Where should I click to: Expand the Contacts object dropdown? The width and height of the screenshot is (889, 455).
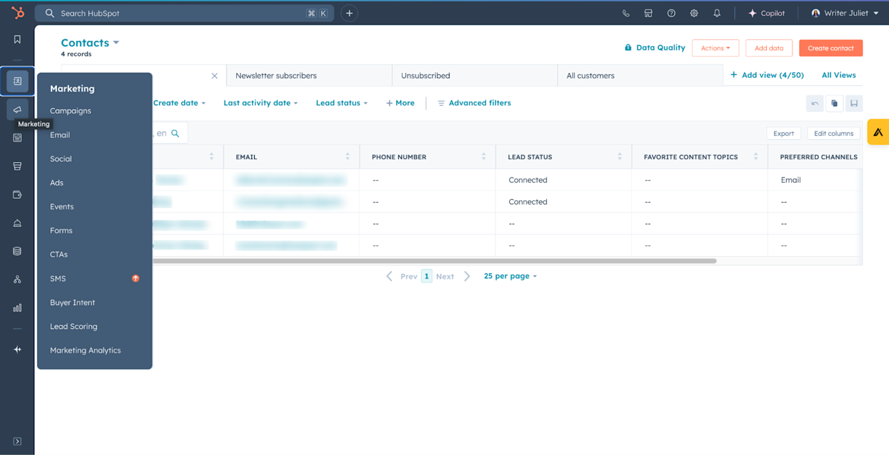tap(90, 43)
